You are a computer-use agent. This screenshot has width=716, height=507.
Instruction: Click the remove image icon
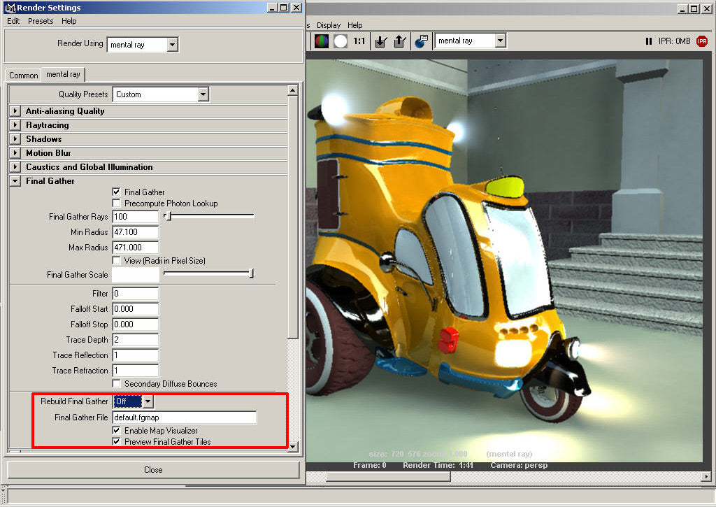point(399,41)
